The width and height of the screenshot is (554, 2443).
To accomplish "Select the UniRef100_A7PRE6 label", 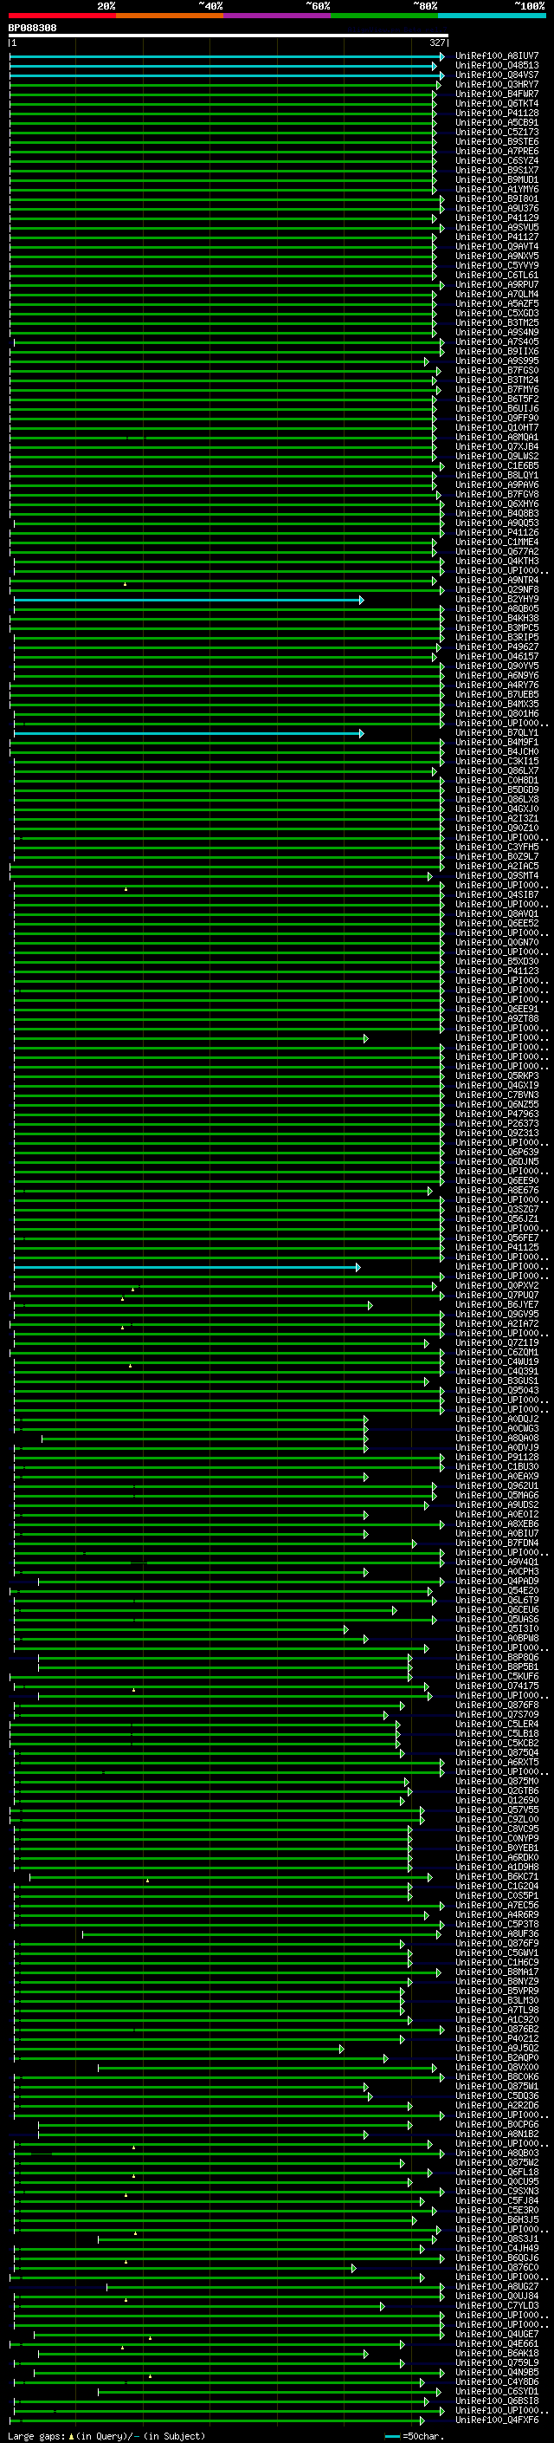I will click(497, 151).
